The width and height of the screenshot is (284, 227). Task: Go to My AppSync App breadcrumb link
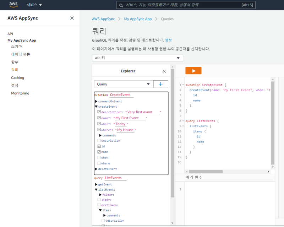(x=138, y=19)
